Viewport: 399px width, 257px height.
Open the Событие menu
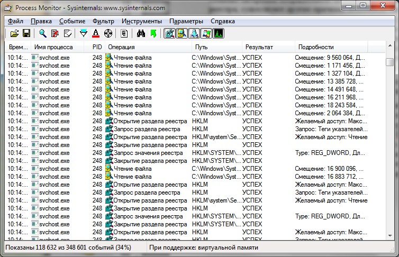[x=72, y=21]
